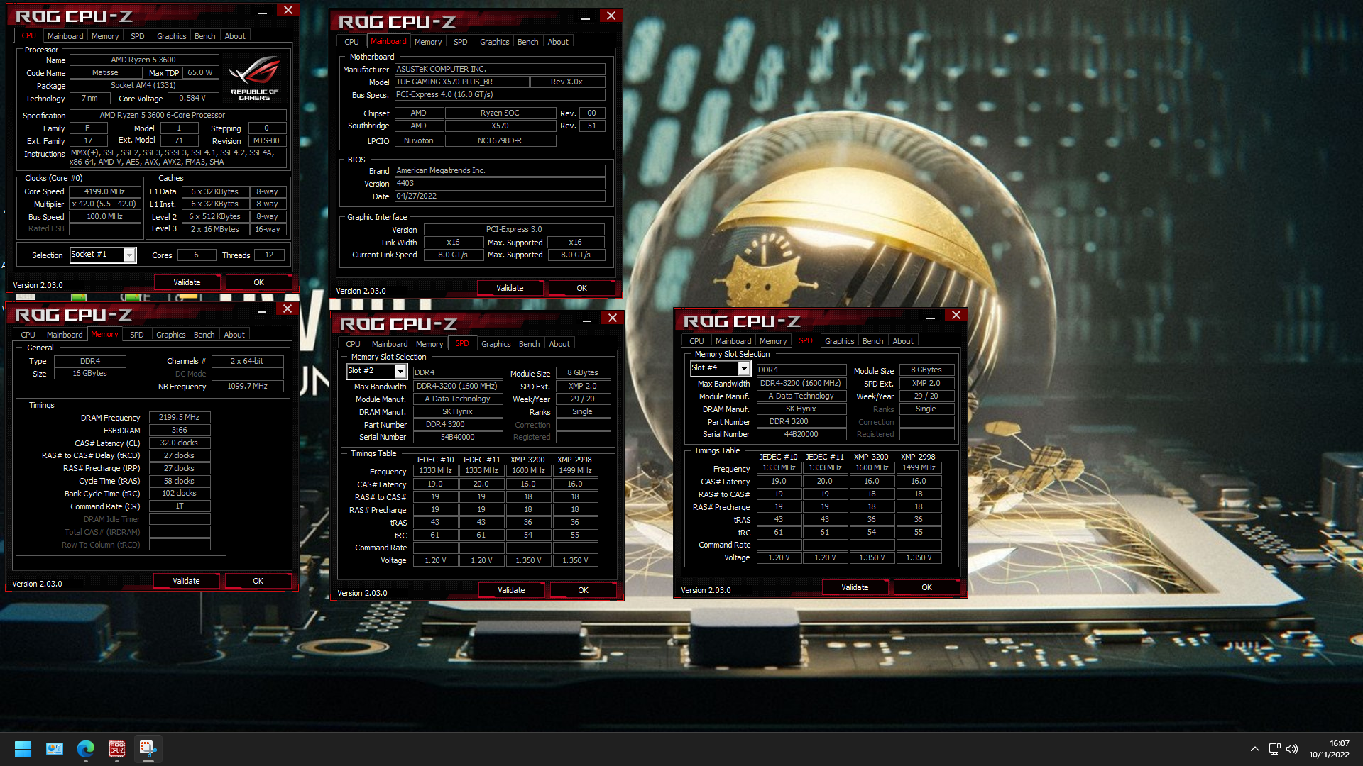Switch to Graphics tab in CPU window
The image size is (1363, 766).
coord(171,36)
